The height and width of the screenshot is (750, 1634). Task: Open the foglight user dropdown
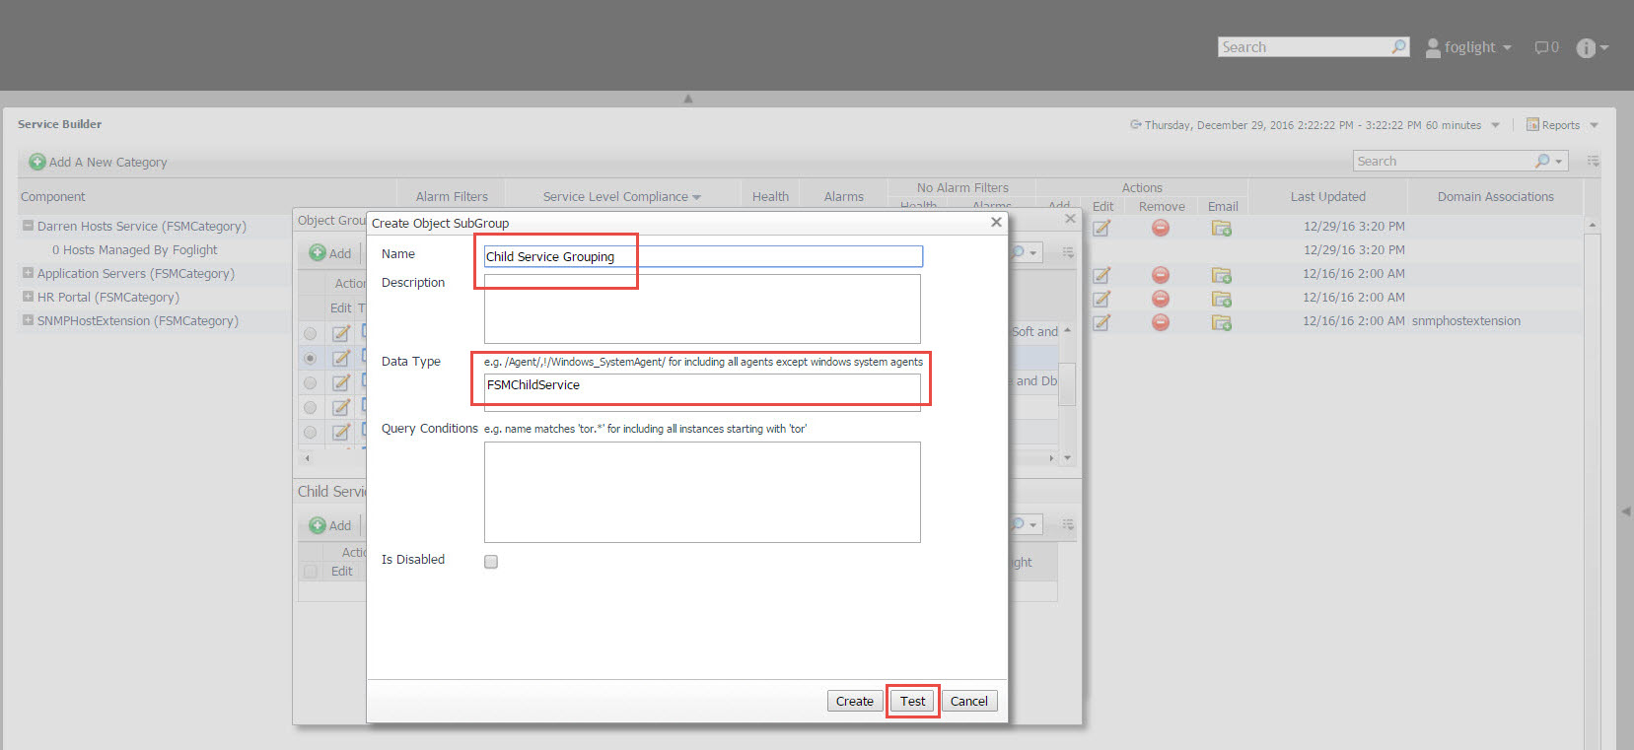pos(1469,47)
